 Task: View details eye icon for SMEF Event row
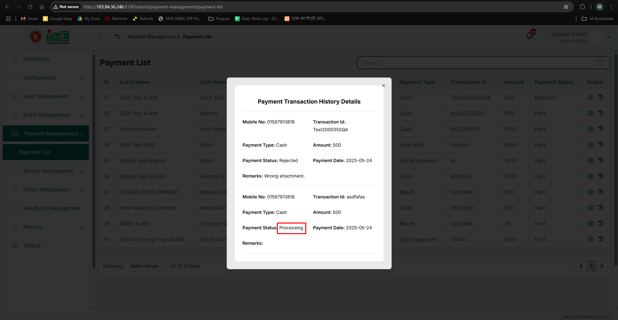pyautogui.click(x=590, y=224)
